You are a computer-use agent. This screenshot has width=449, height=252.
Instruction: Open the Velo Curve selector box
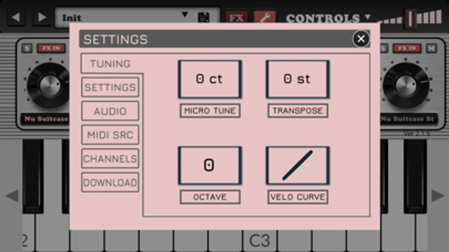tap(298, 165)
